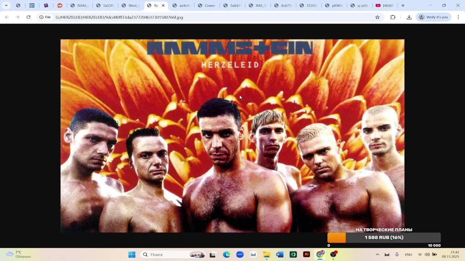The height and width of the screenshot is (261, 465).
Task: Open the 8cb75 tab
Action: pos(284,5)
